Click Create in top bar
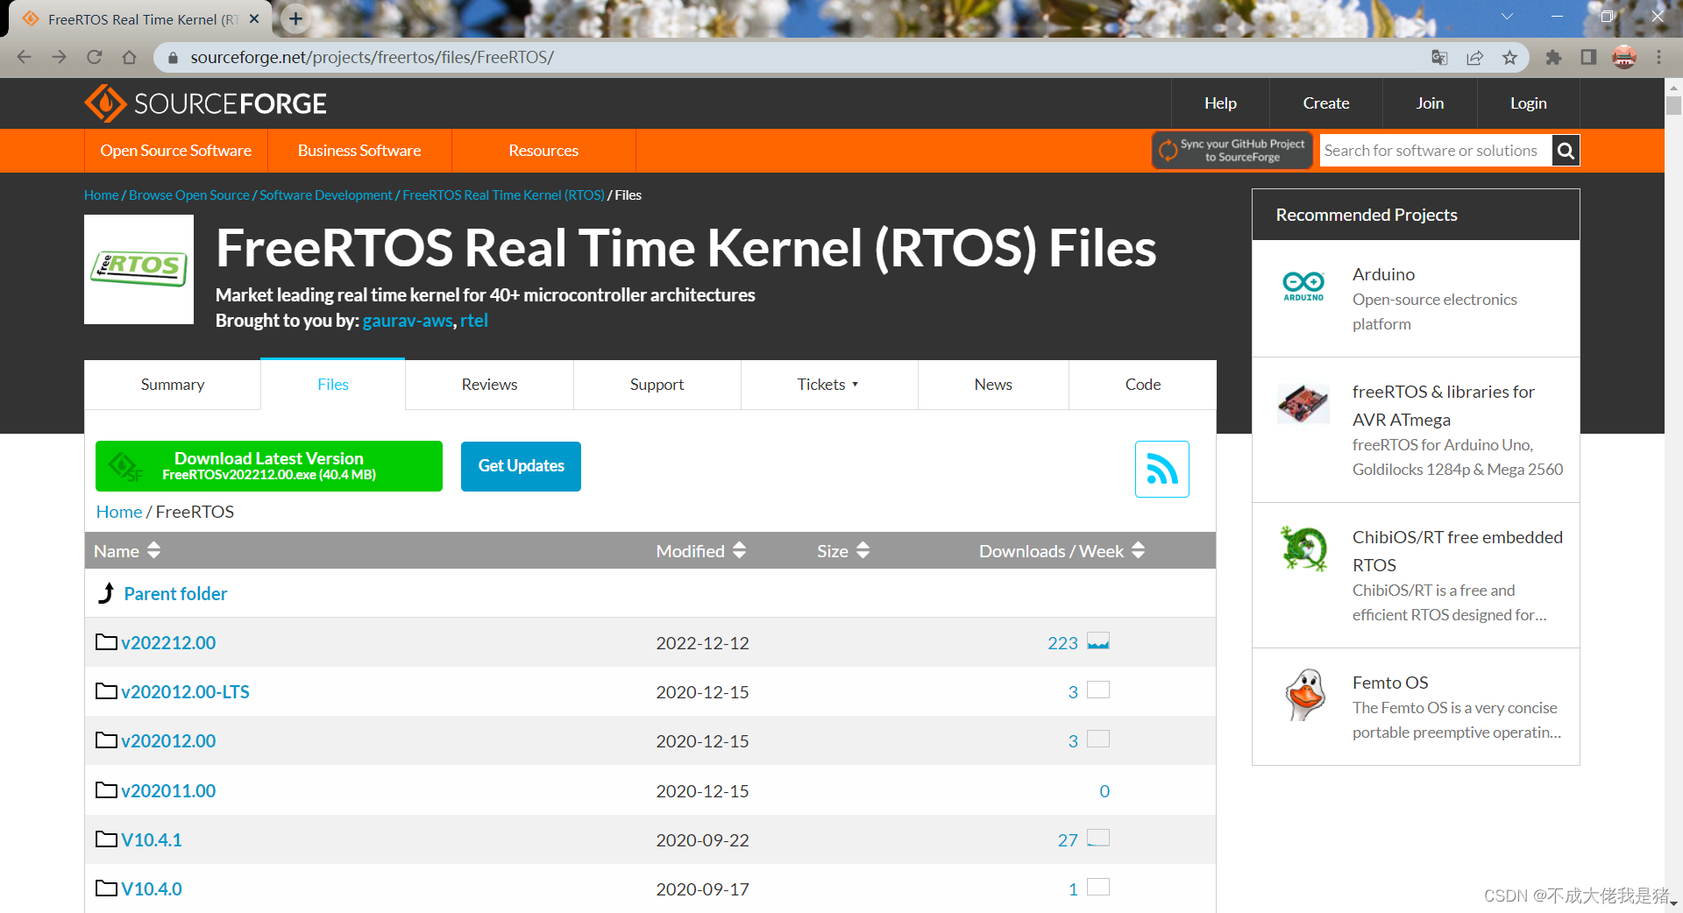Screen dimensions: 1683x913 (x=1325, y=103)
